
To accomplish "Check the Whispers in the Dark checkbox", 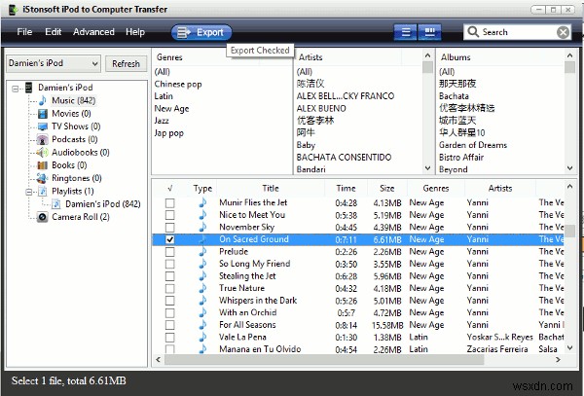I will (169, 301).
